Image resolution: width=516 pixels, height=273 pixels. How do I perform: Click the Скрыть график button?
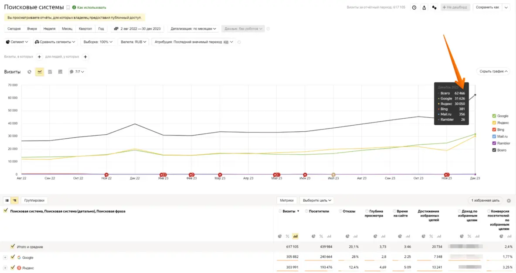[494, 71]
